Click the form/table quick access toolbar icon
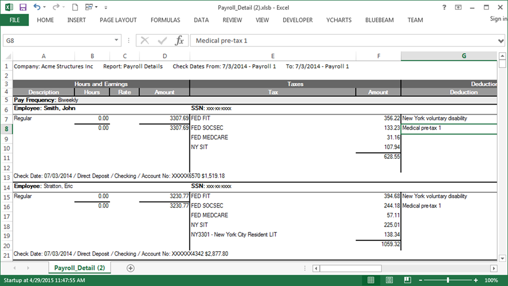508x286 pixels. point(89,7)
